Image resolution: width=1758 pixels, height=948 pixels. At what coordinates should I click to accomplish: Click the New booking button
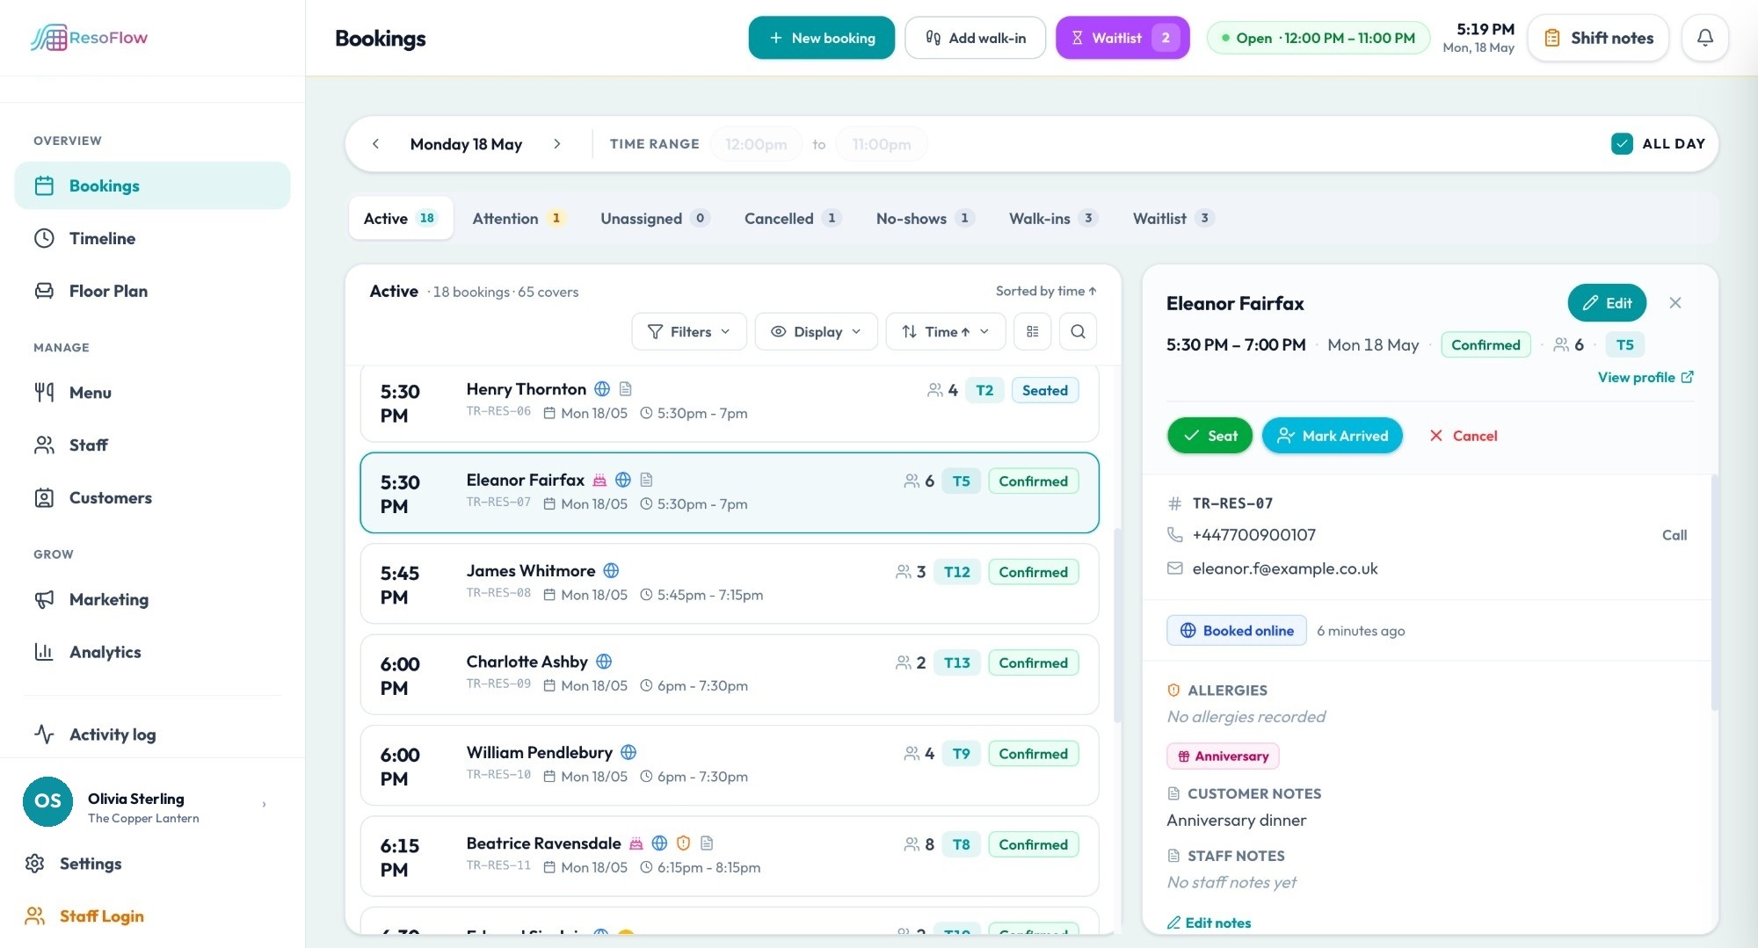pos(821,38)
